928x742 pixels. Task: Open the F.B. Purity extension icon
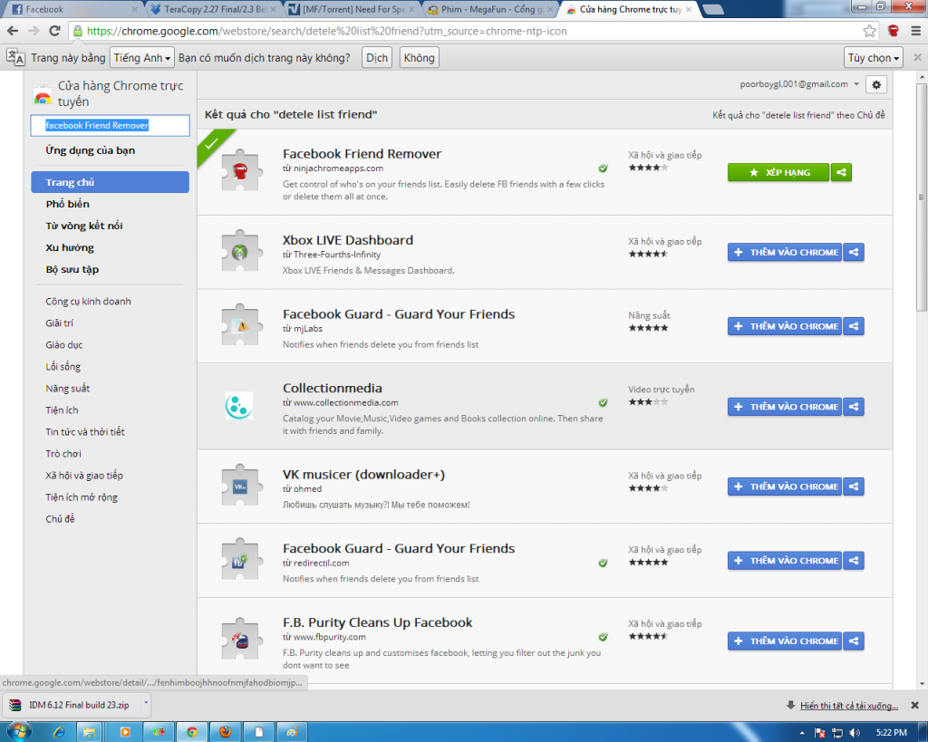coord(239,640)
